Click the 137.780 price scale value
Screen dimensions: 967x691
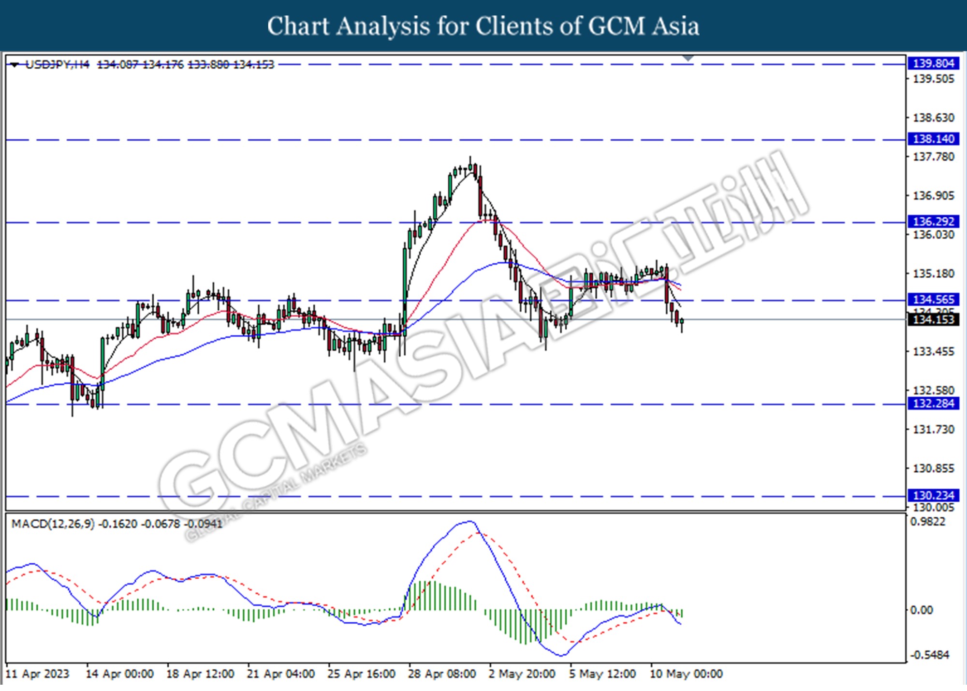tap(933, 157)
